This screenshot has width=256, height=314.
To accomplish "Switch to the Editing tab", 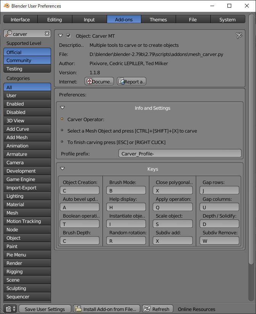I will (54, 19).
